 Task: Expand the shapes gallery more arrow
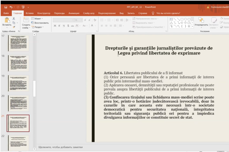(x=192, y=26)
